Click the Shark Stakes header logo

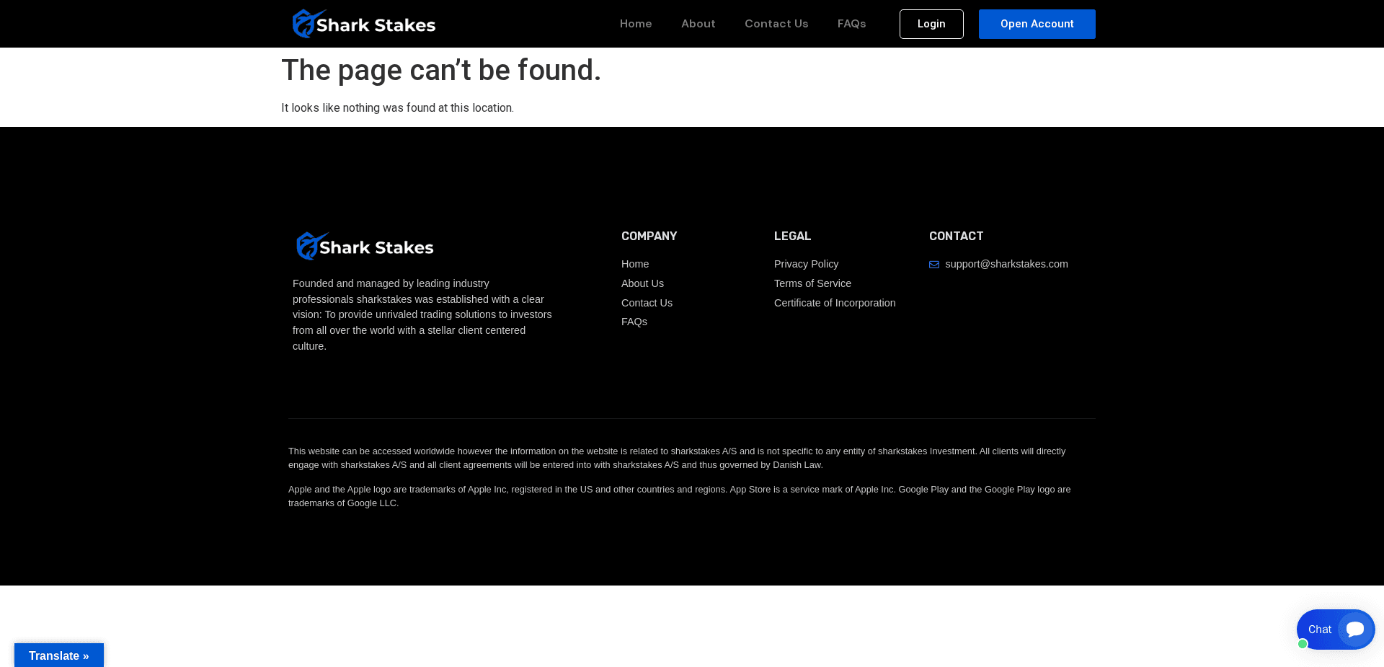click(363, 23)
